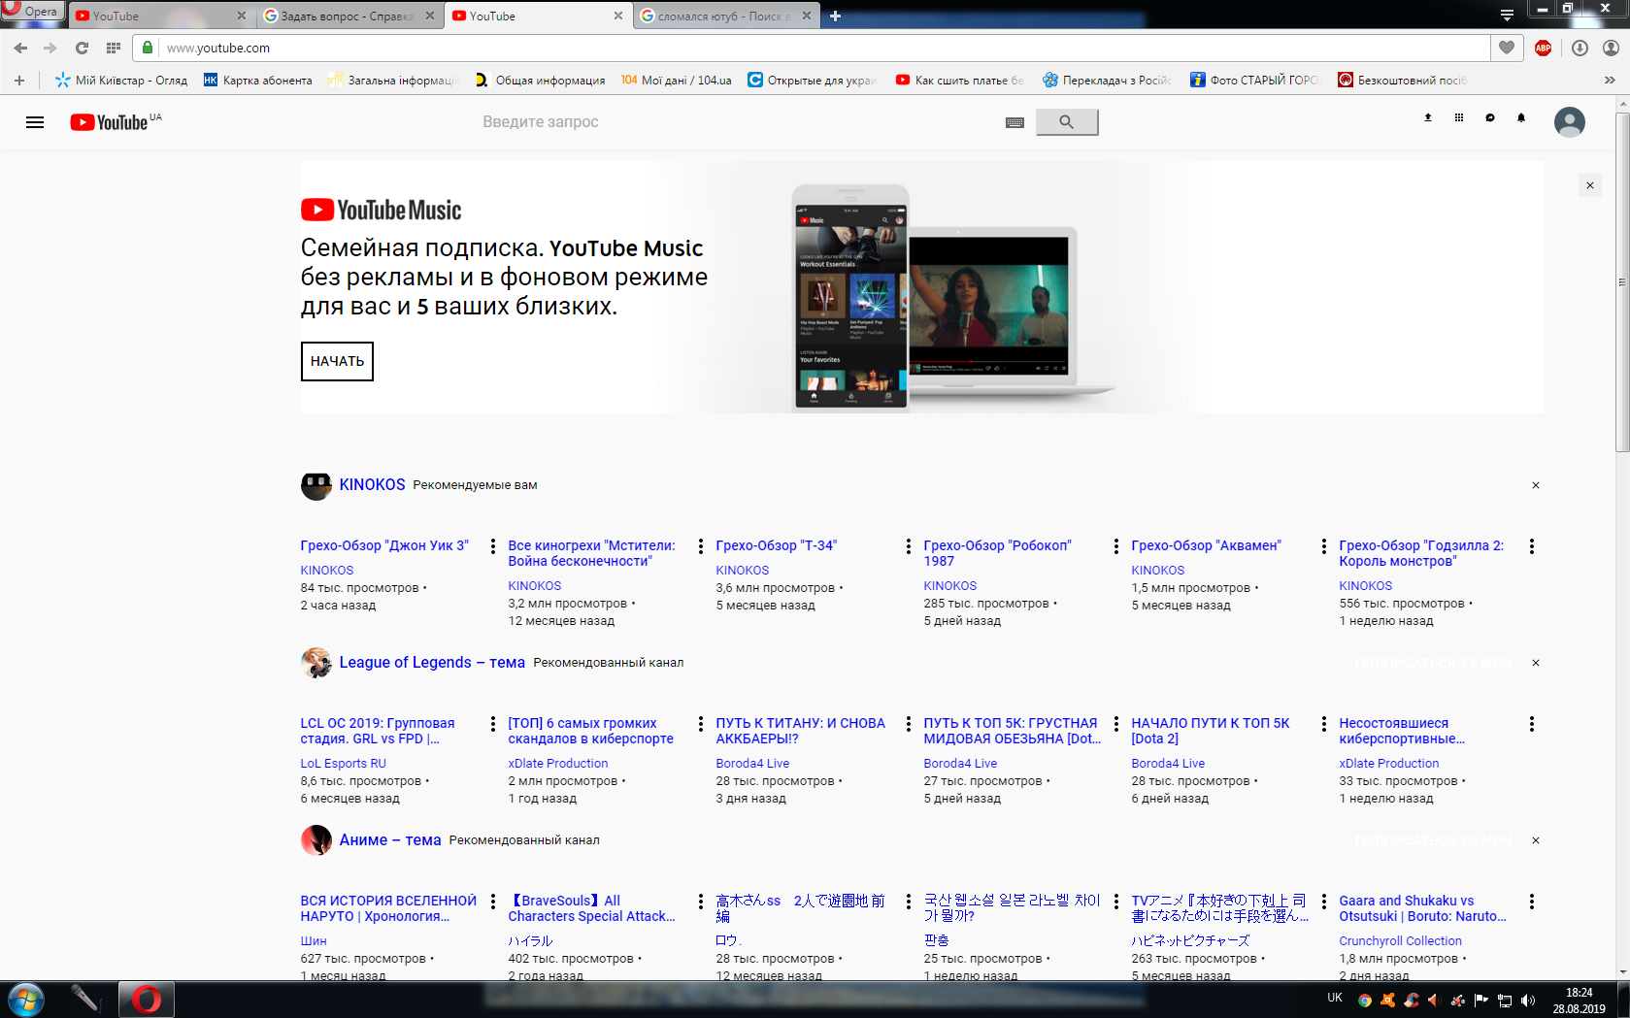The height and width of the screenshot is (1018, 1630).
Task: Open options menu for "Грехо-Обзор Аквамен"
Action: [x=1324, y=546]
